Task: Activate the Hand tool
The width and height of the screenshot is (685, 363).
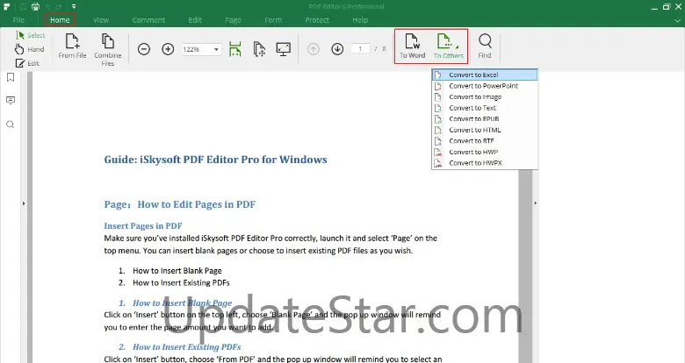Action: coord(30,49)
